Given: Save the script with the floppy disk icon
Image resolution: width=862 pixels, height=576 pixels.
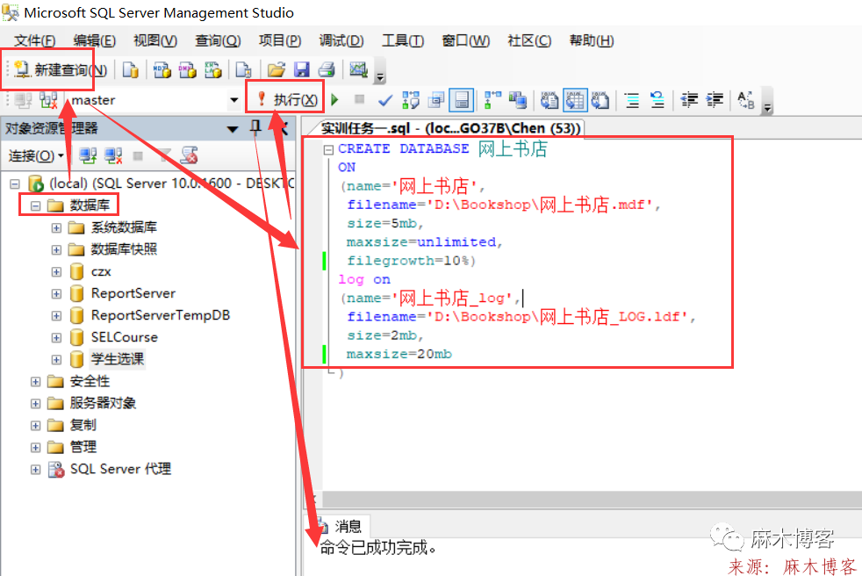Looking at the screenshot, I should pyautogui.click(x=301, y=70).
